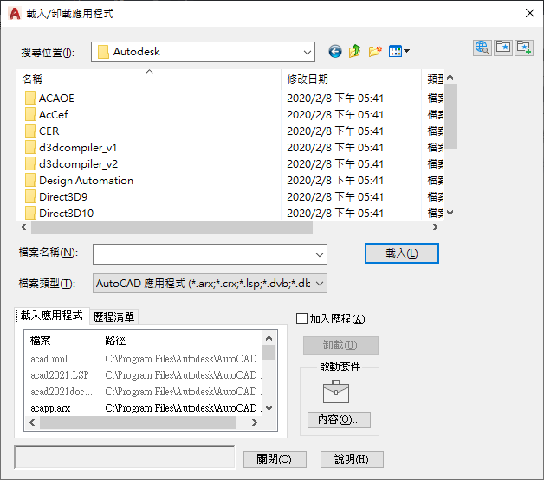
Task: Click the 路徑 column header
Action: (x=181, y=341)
